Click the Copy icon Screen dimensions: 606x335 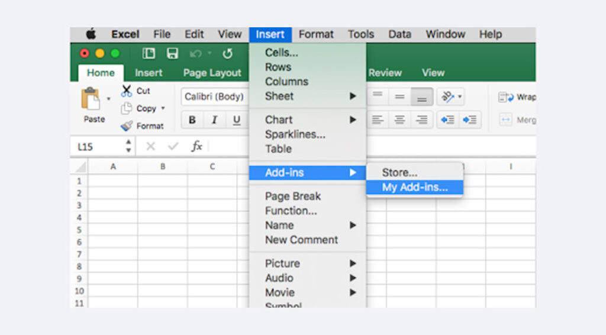(x=127, y=108)
